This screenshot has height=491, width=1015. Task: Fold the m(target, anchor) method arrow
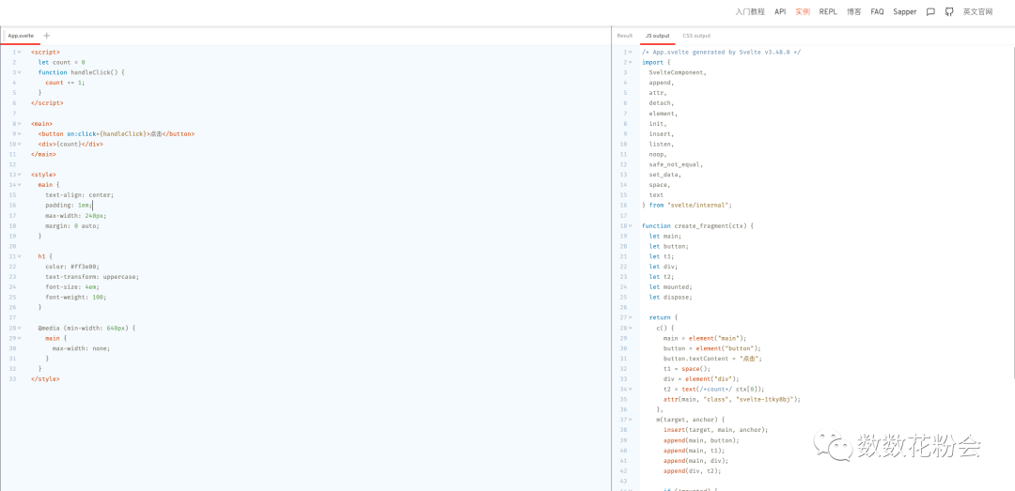[630, 420]
